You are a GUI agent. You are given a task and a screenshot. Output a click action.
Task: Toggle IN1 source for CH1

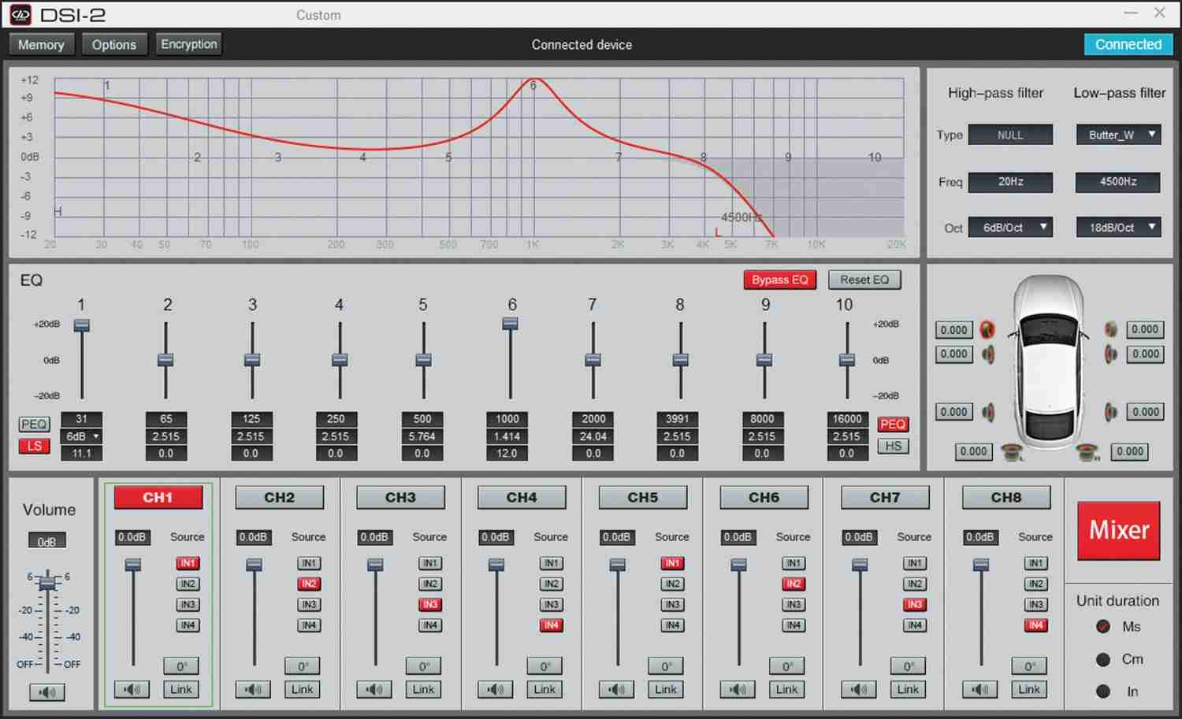[188, 563]
